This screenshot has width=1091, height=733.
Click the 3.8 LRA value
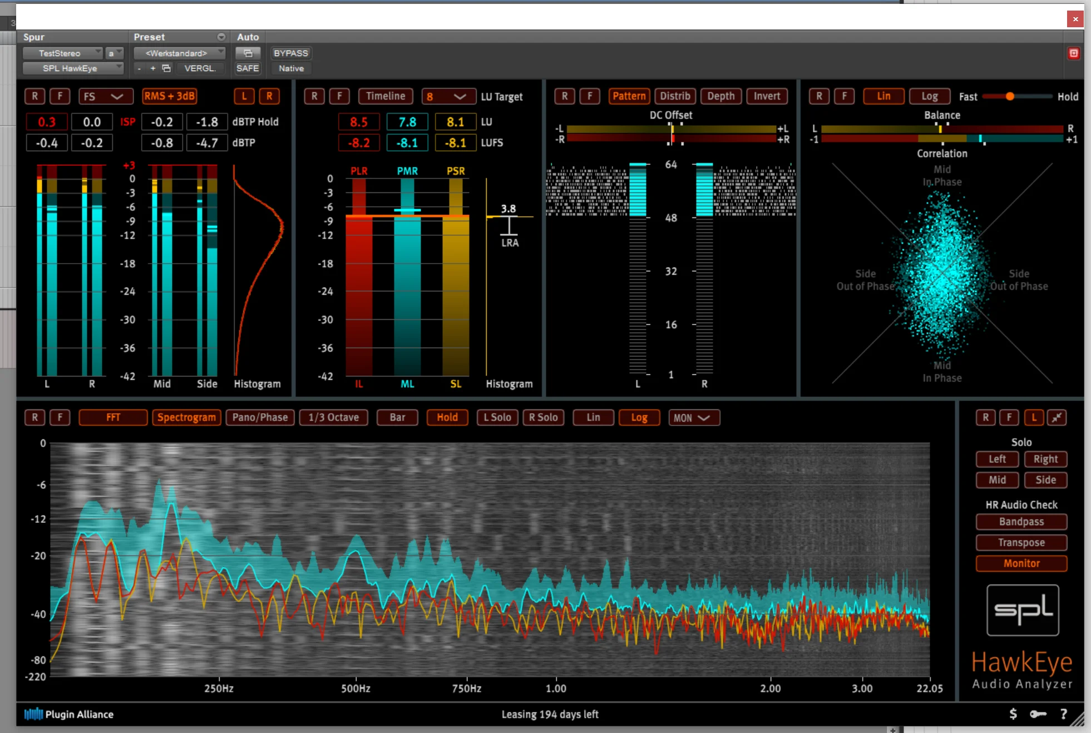(508, 209)
